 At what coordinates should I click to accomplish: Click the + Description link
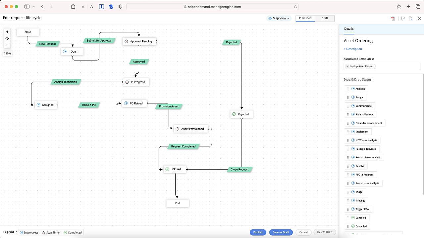tap(353, 49)
